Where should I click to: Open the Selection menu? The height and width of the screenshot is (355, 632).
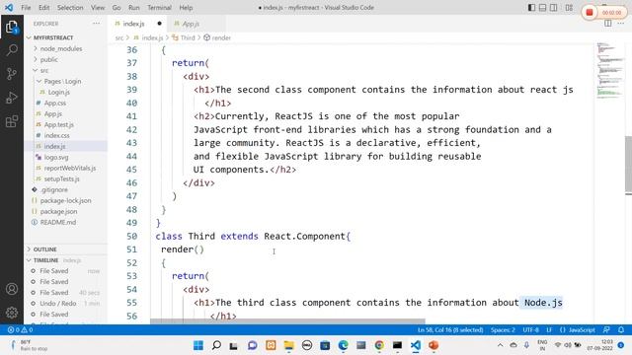pos(70,7)
